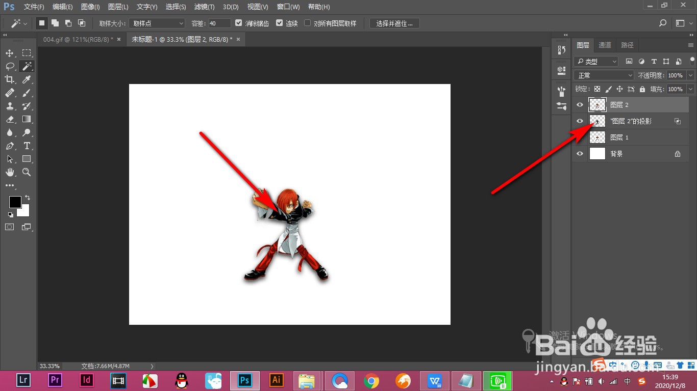Viewport: 697px width, 391px height.
Task: Select the Crop tool
Action: (x=10, y=79)
